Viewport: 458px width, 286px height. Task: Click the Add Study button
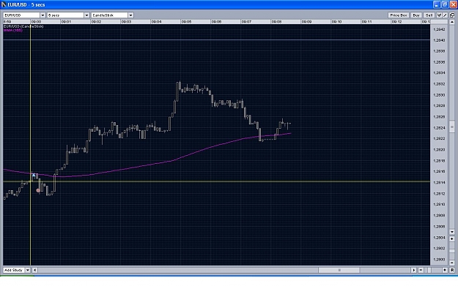[x=14, y=270]
